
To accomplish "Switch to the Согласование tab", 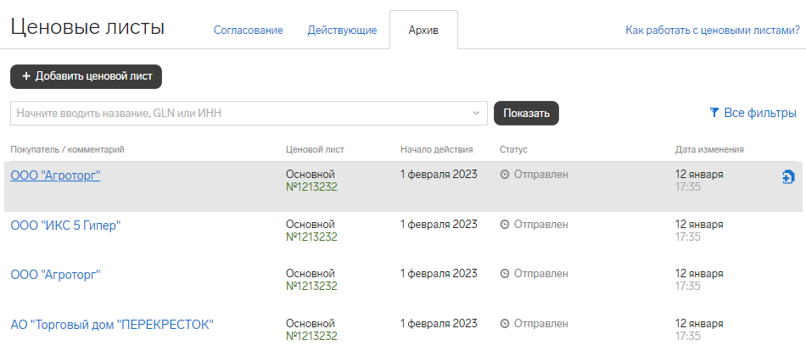I will click(x=249, y=31).
